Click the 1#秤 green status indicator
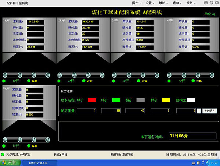The width and height of the screenshot is (220, 166). coord(4,81)
